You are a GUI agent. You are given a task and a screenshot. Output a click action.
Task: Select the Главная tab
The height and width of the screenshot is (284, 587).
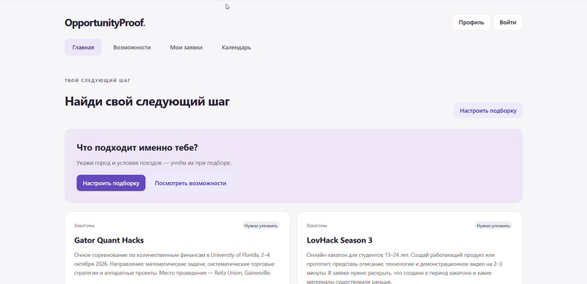83,47
